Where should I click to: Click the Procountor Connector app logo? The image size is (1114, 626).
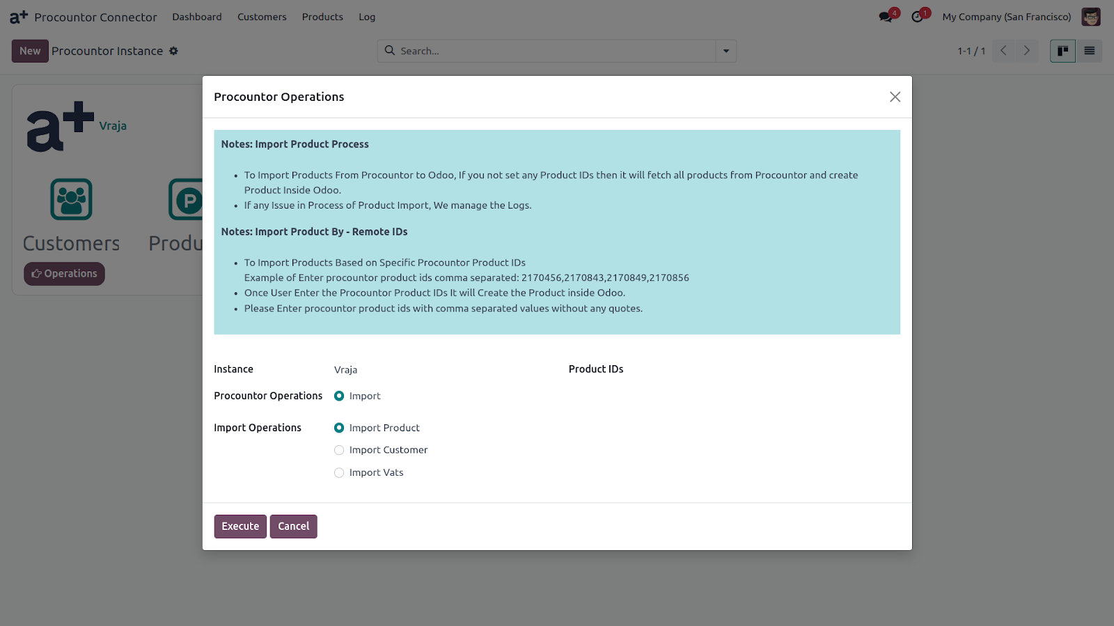(19, 17)
